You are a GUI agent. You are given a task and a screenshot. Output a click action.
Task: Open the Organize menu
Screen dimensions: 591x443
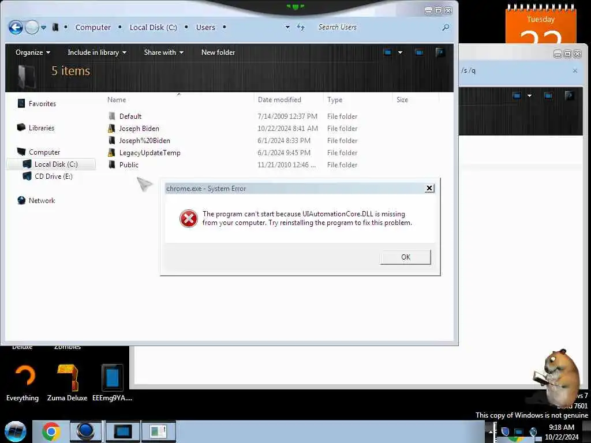33,52
